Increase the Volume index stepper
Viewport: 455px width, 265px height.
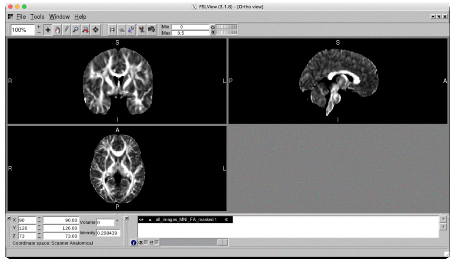[117, 220]
